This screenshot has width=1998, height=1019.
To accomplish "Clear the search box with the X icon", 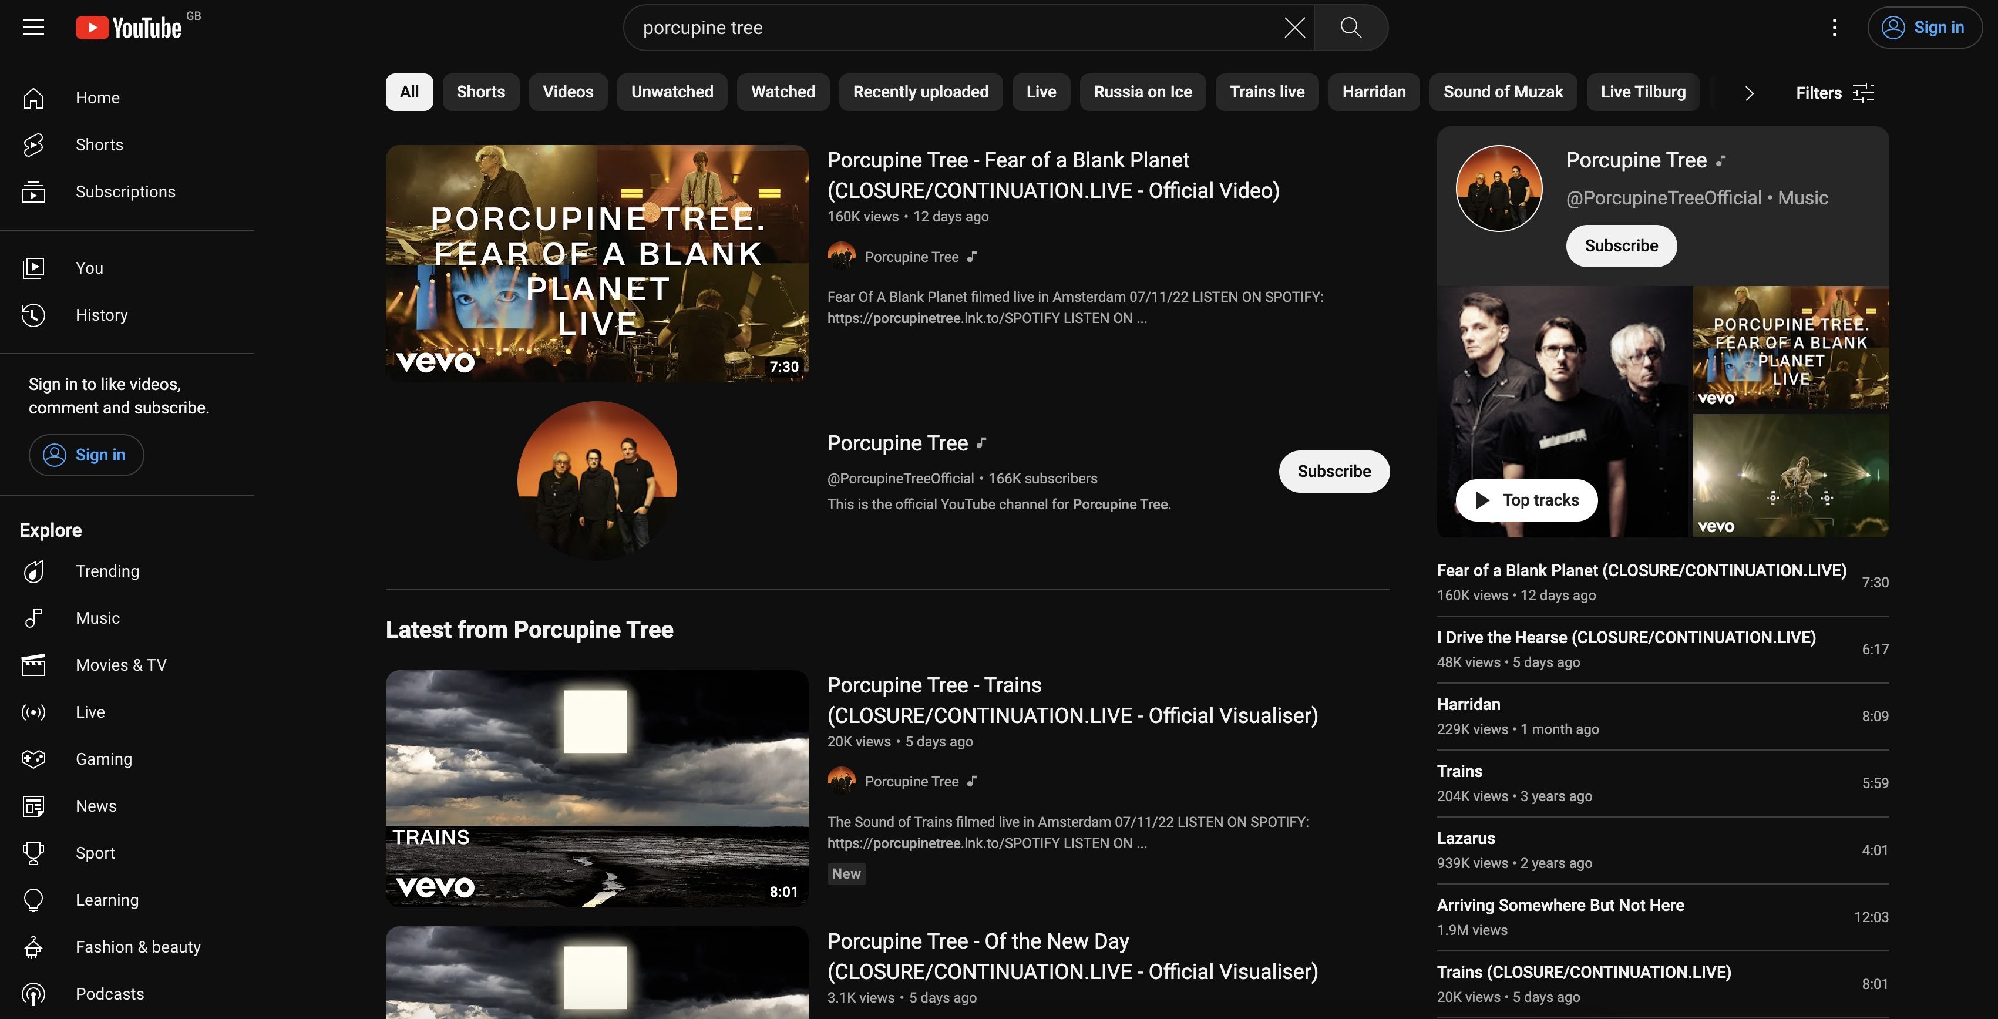I will [x=1294, y=28].
